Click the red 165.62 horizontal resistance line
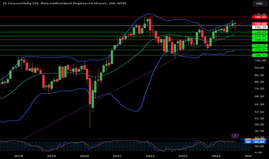The image size is (269, 159). (126, 17)
